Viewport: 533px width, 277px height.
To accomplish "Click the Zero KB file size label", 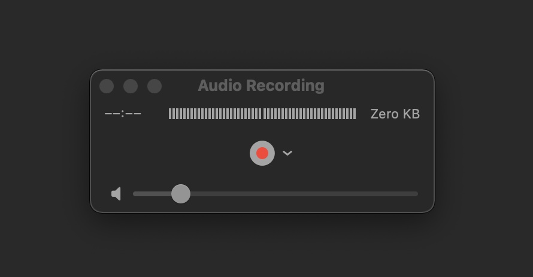I will (x=395, y=114).
